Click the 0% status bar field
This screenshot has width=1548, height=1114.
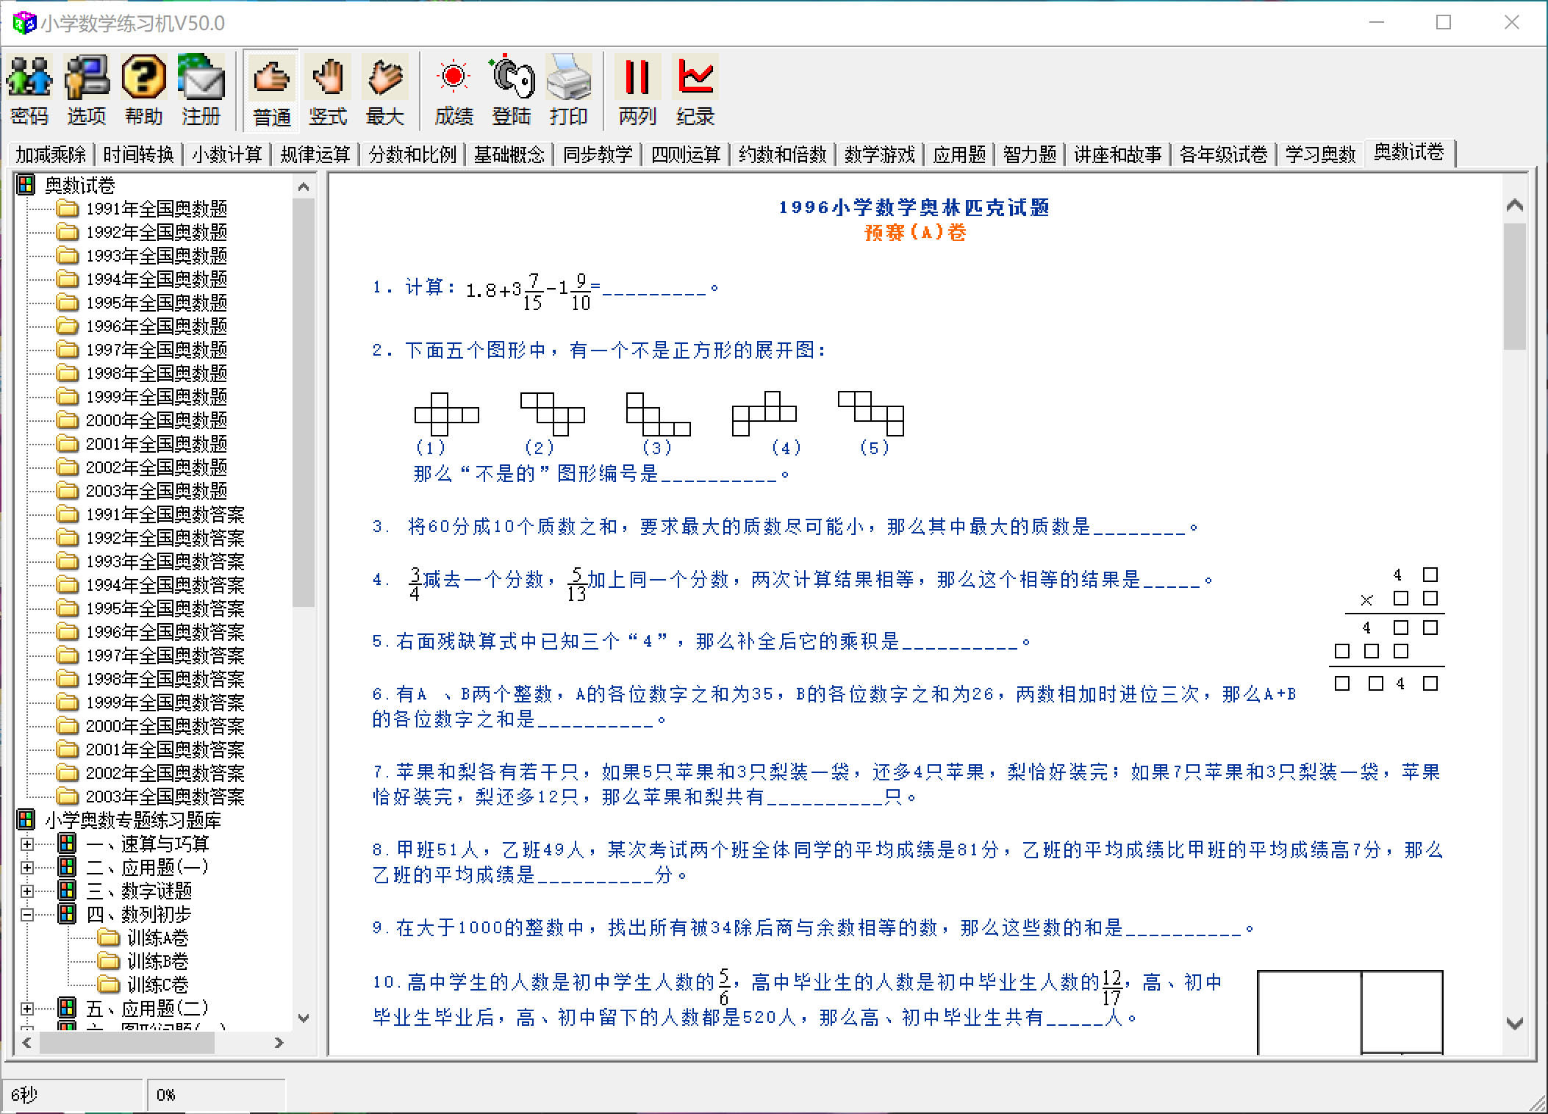216,1095
